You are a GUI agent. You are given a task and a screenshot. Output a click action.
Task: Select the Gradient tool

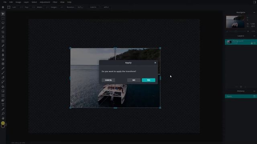(3, 91)
